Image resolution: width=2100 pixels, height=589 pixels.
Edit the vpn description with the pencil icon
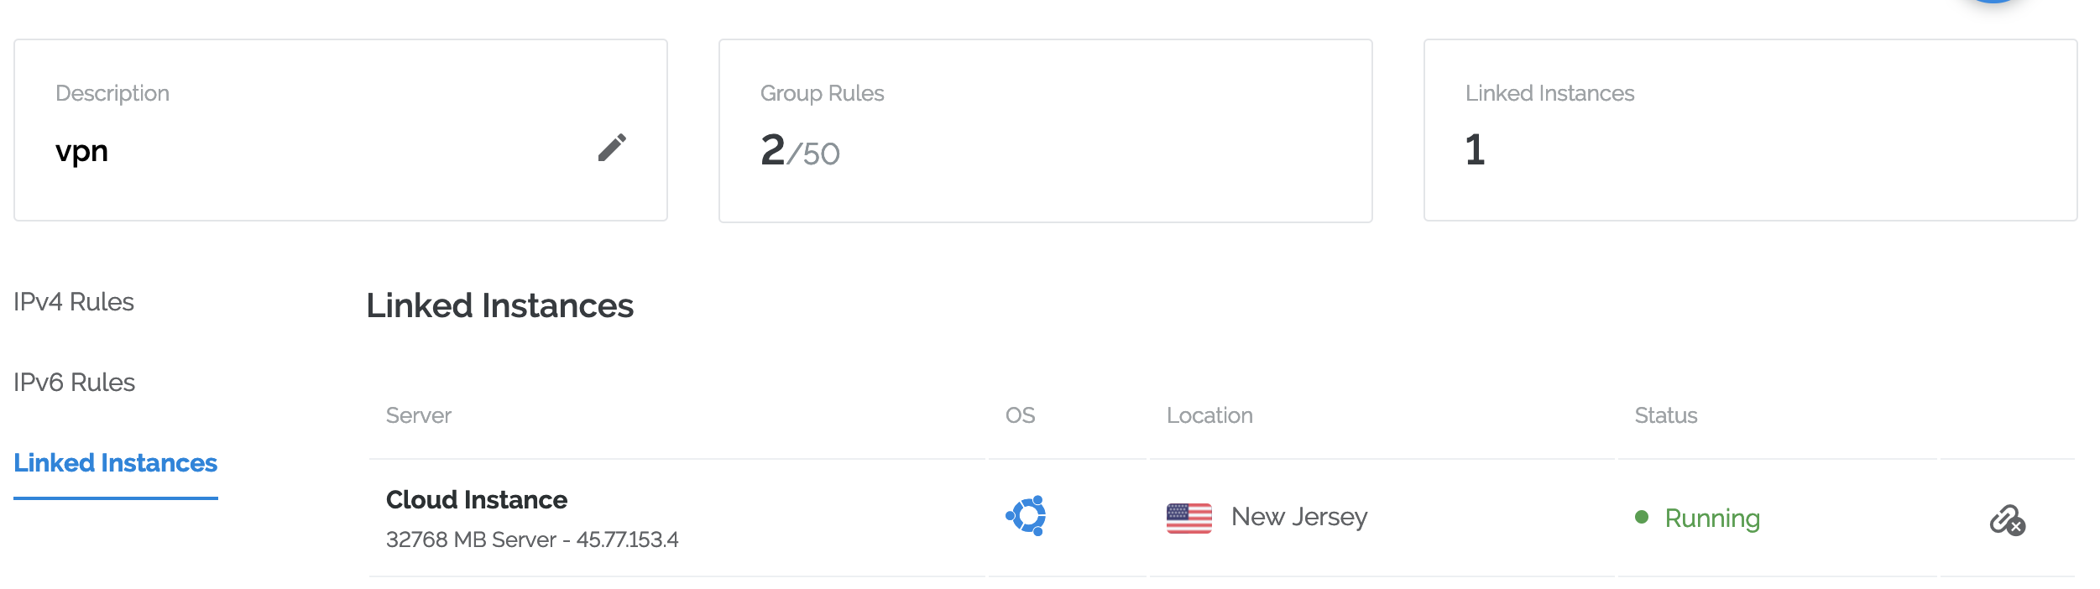(x=612, y=148)
